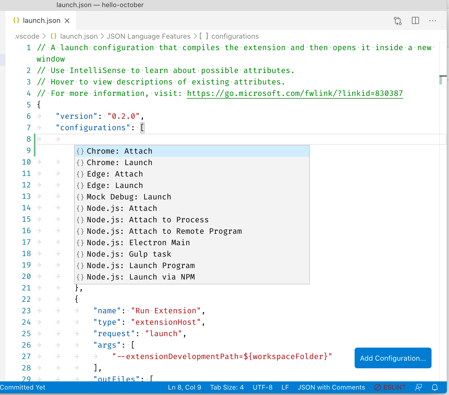Choose Node.js: Electron Main snippet
Screen dimensions: 449x395
192,243
